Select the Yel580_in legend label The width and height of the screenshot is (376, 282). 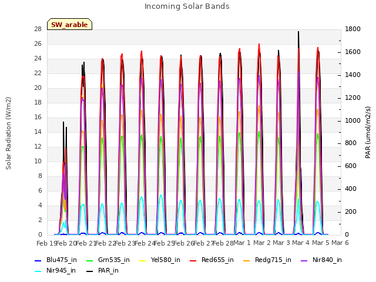(166, 260)
